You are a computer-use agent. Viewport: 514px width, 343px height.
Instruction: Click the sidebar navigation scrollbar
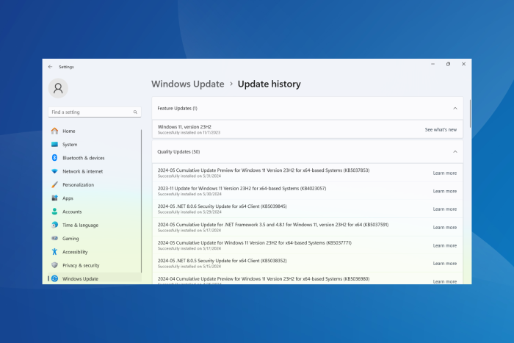click(141, 201)
